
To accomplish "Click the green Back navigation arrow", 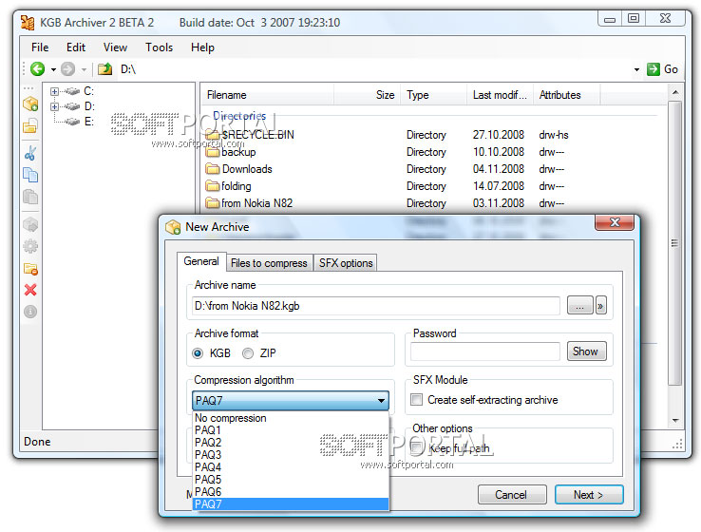I will coord(38,68).
